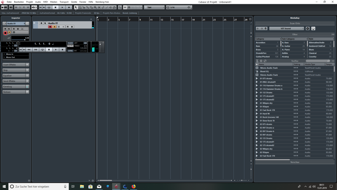The height and width of the screenshot is (190, 337).
Task: Select the Play speaker tool
Action: [x=111, y=7]
